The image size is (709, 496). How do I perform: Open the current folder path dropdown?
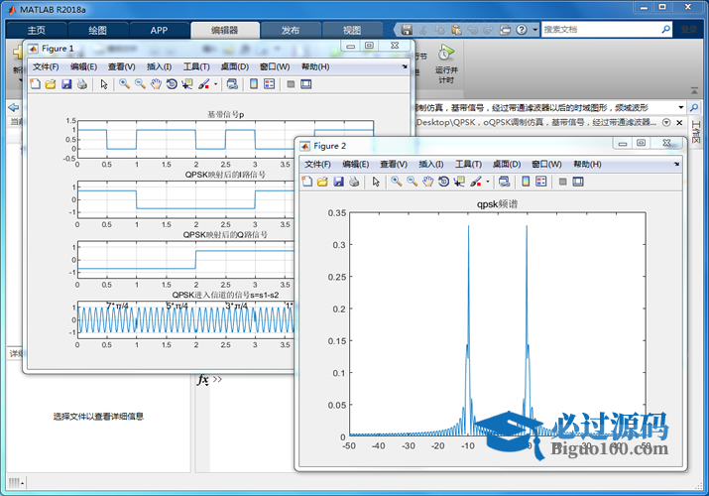[x=681, y=106]
